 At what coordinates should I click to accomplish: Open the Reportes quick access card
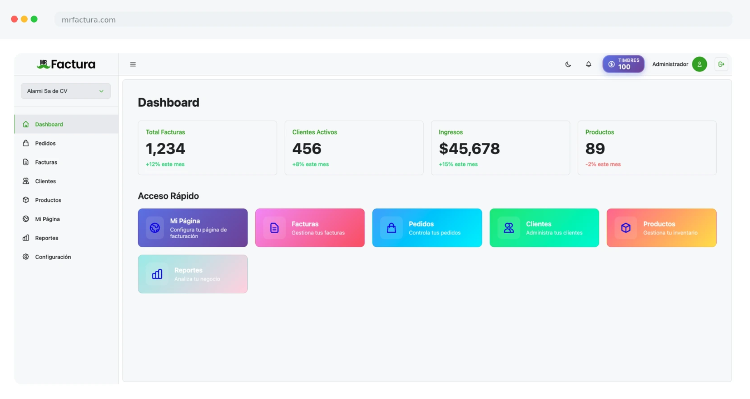click(193, 274)
